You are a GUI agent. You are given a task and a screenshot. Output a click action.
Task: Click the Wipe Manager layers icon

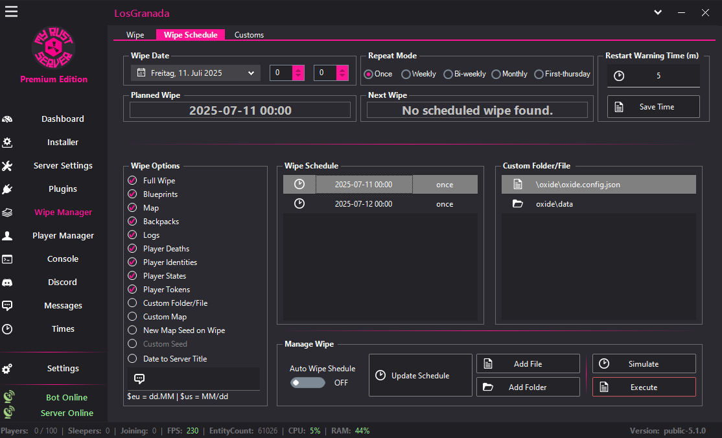[x=7, y=213]
